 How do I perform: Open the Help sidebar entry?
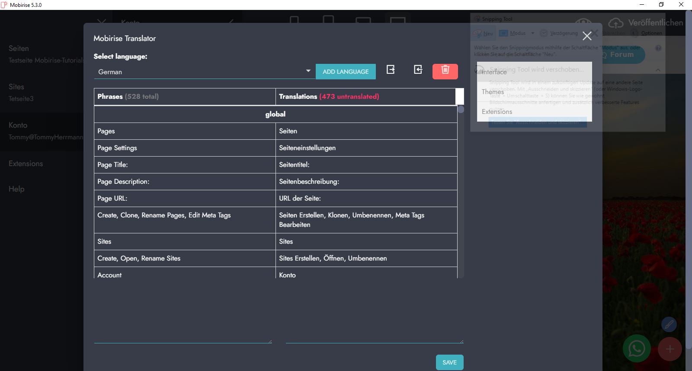coord(16,189)
